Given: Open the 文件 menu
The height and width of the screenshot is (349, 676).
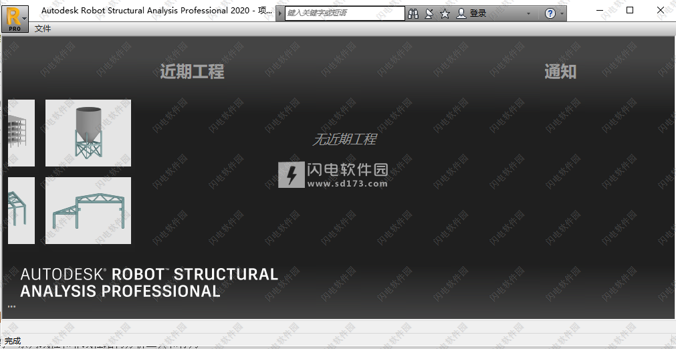Looking at the screenshot, I should click(x=43, y=29).
